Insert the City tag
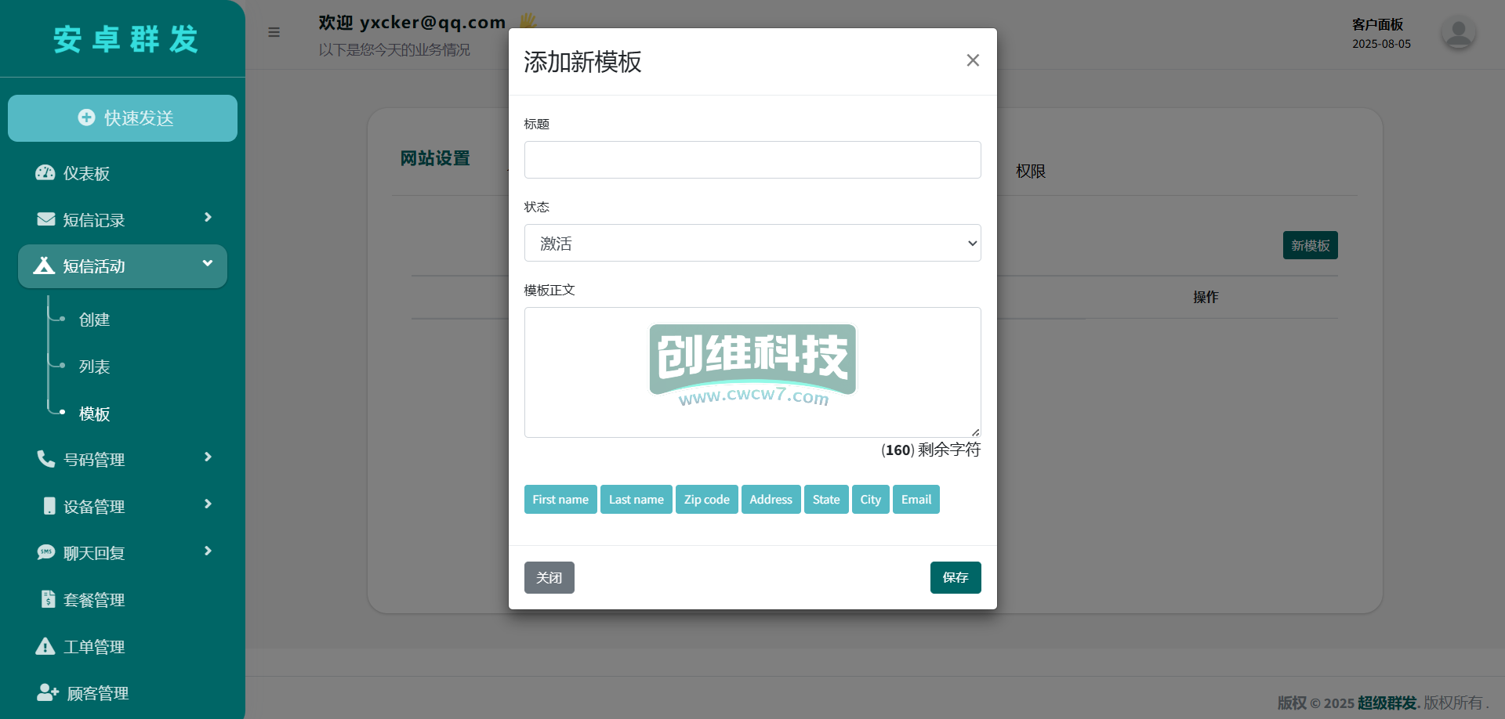 [871, 500]
